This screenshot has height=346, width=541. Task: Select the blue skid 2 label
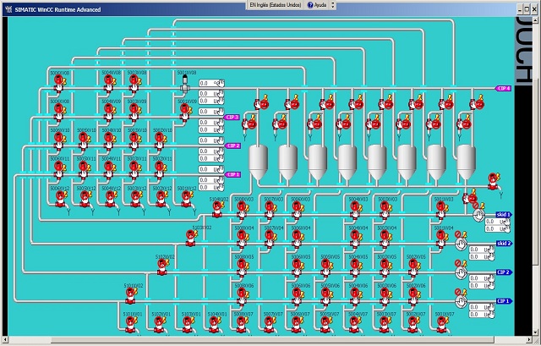[504, 244]
